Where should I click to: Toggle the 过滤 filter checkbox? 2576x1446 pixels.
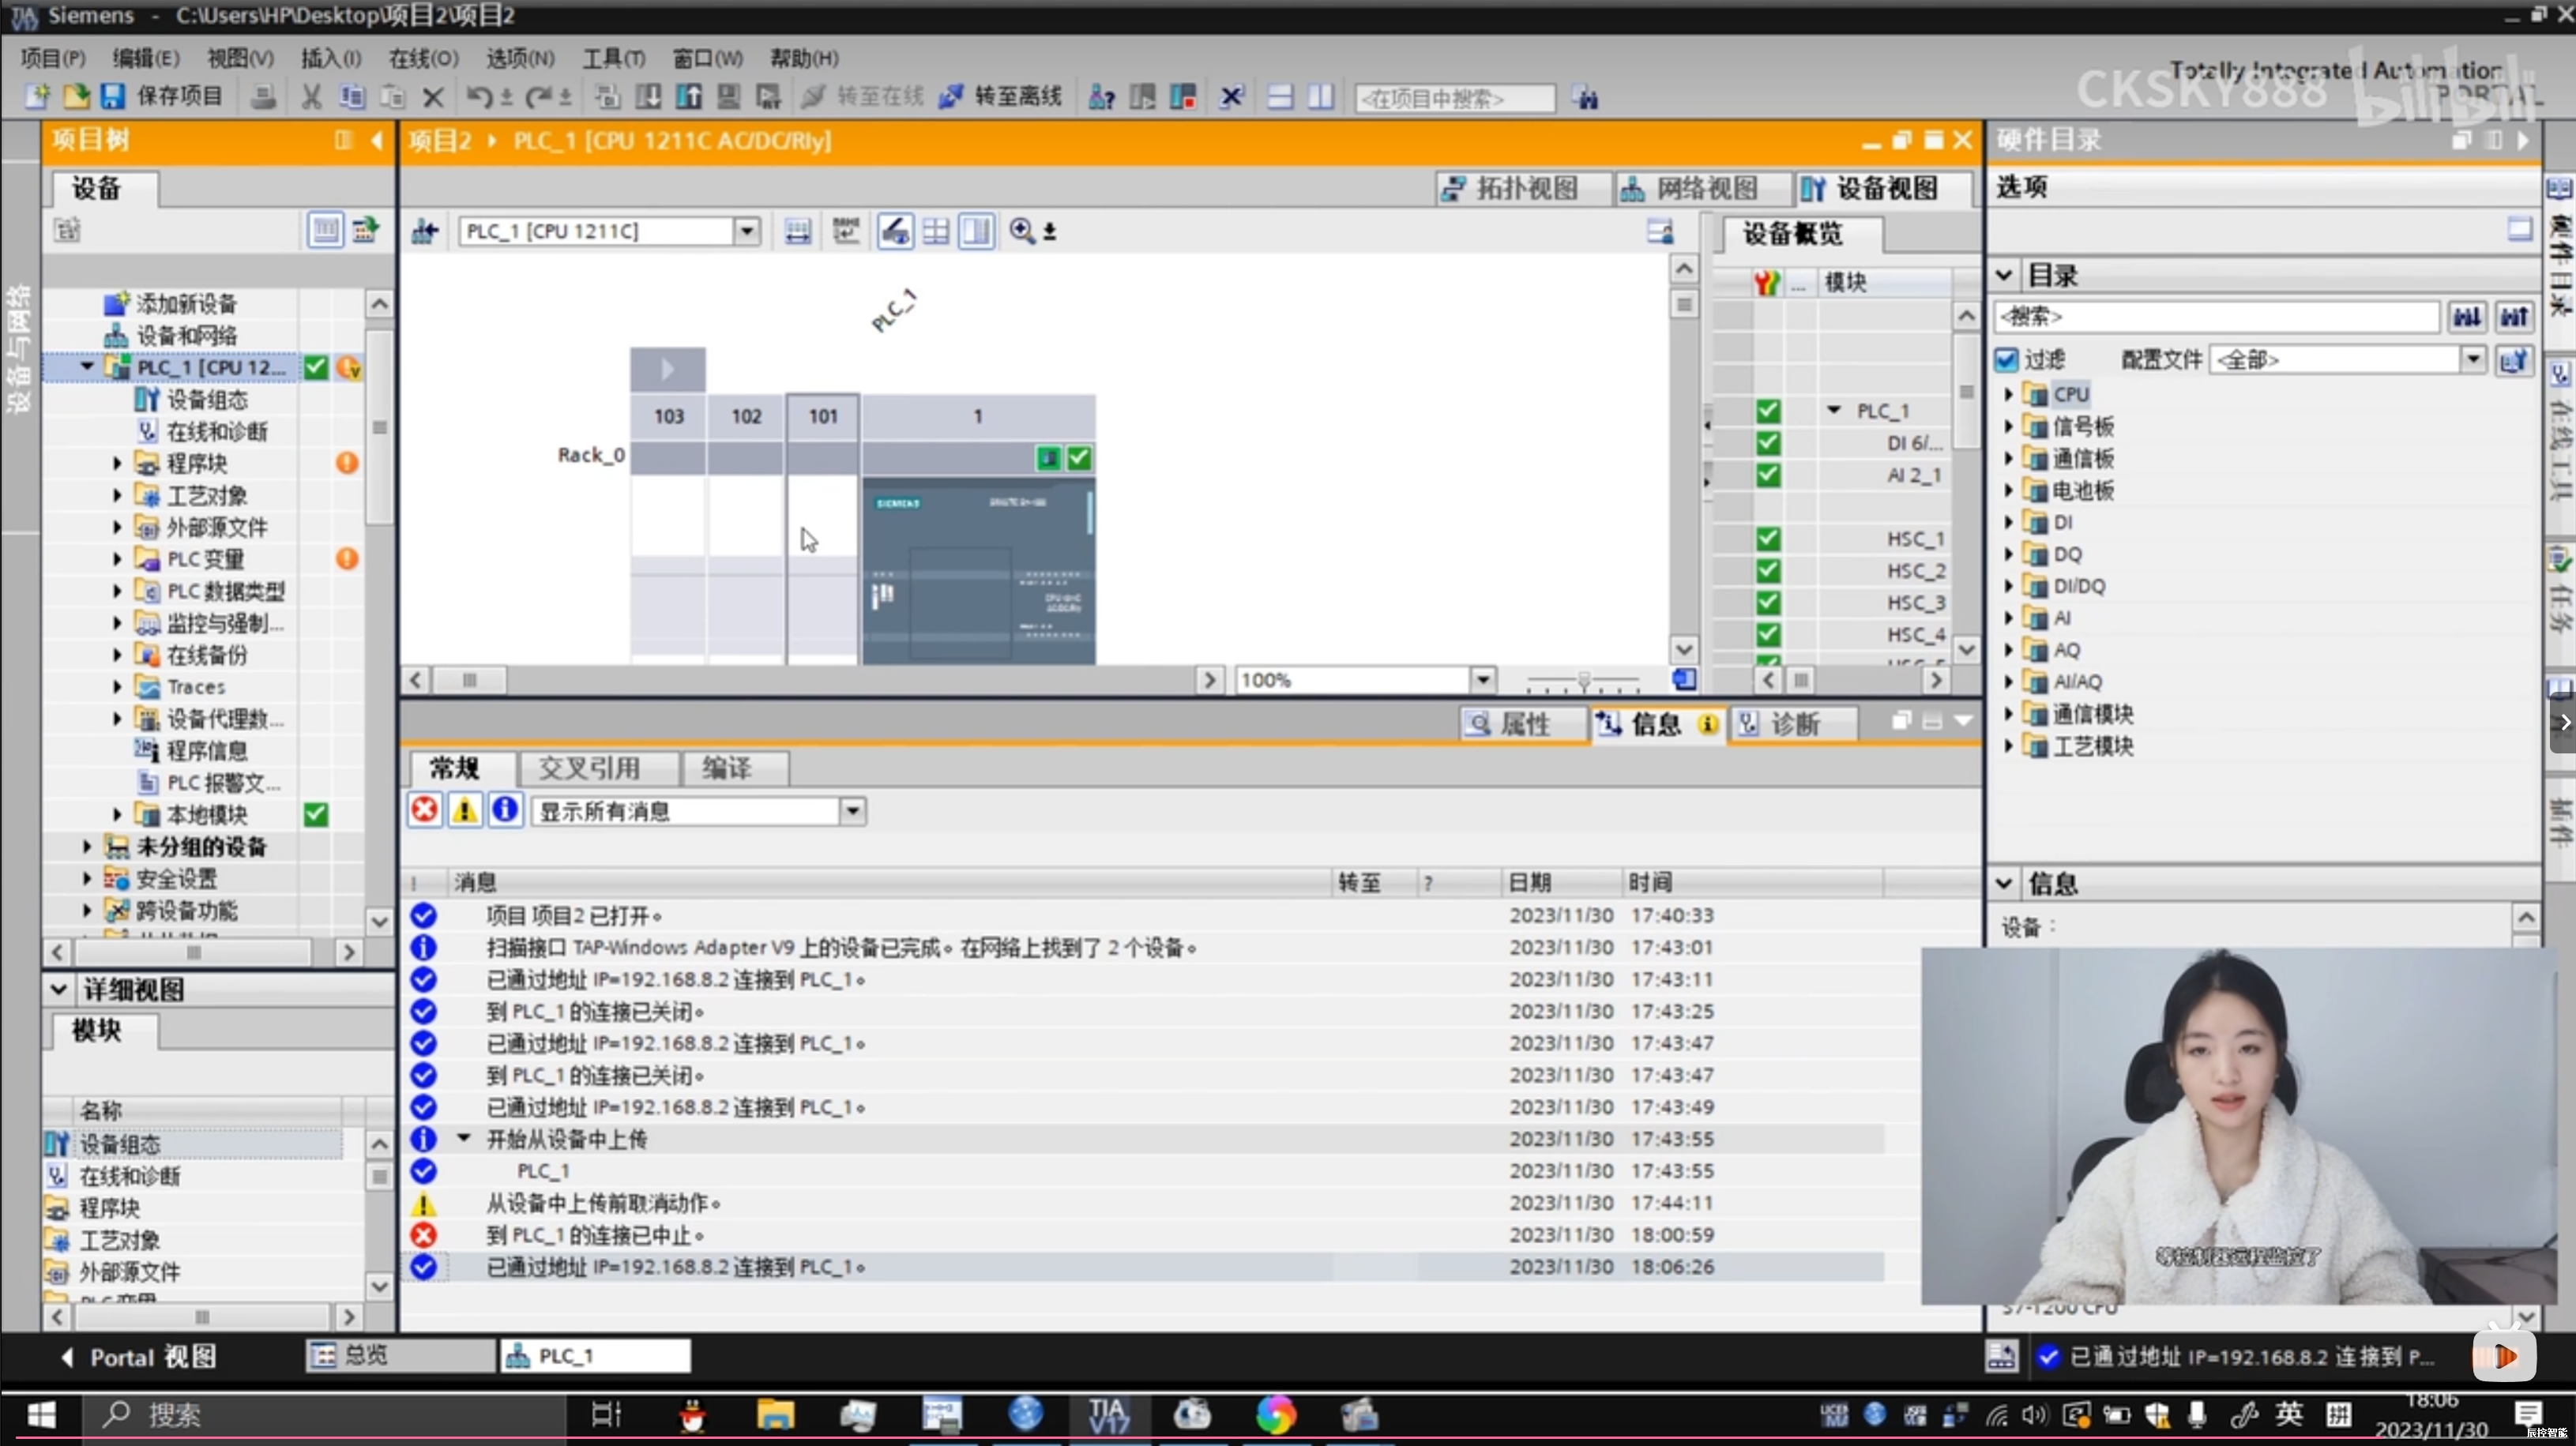click(x=2006, y=360)
